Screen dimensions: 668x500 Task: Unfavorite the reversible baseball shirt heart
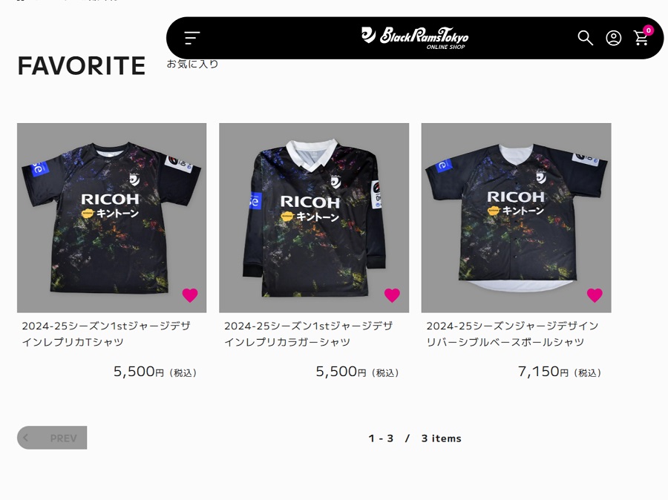(x=595, y=295)
